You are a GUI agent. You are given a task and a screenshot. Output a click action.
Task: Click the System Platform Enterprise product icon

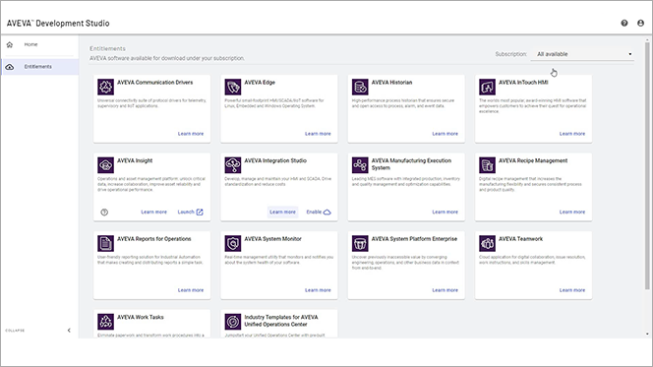[360, 243]
